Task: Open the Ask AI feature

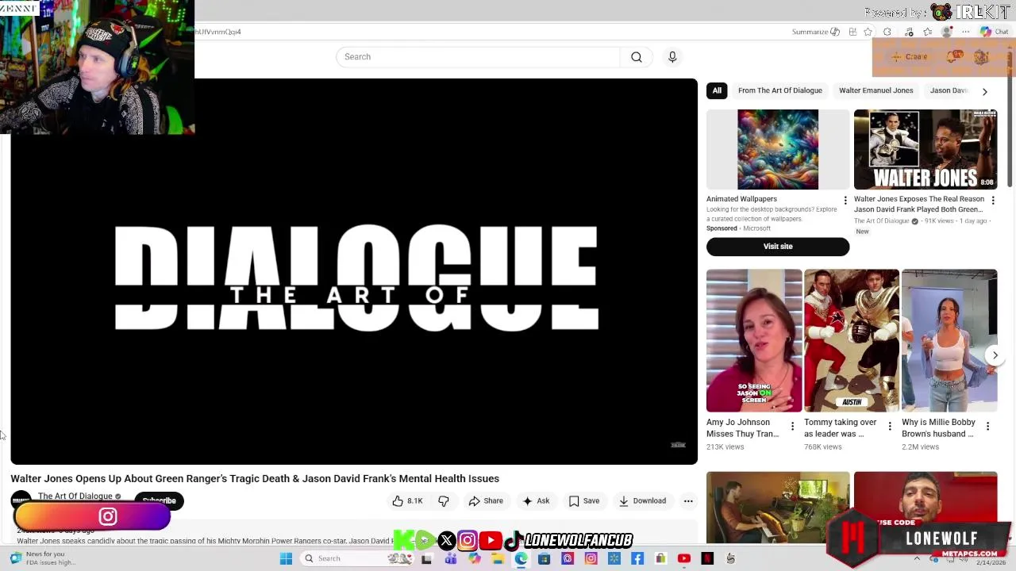Action: [536, 501]
